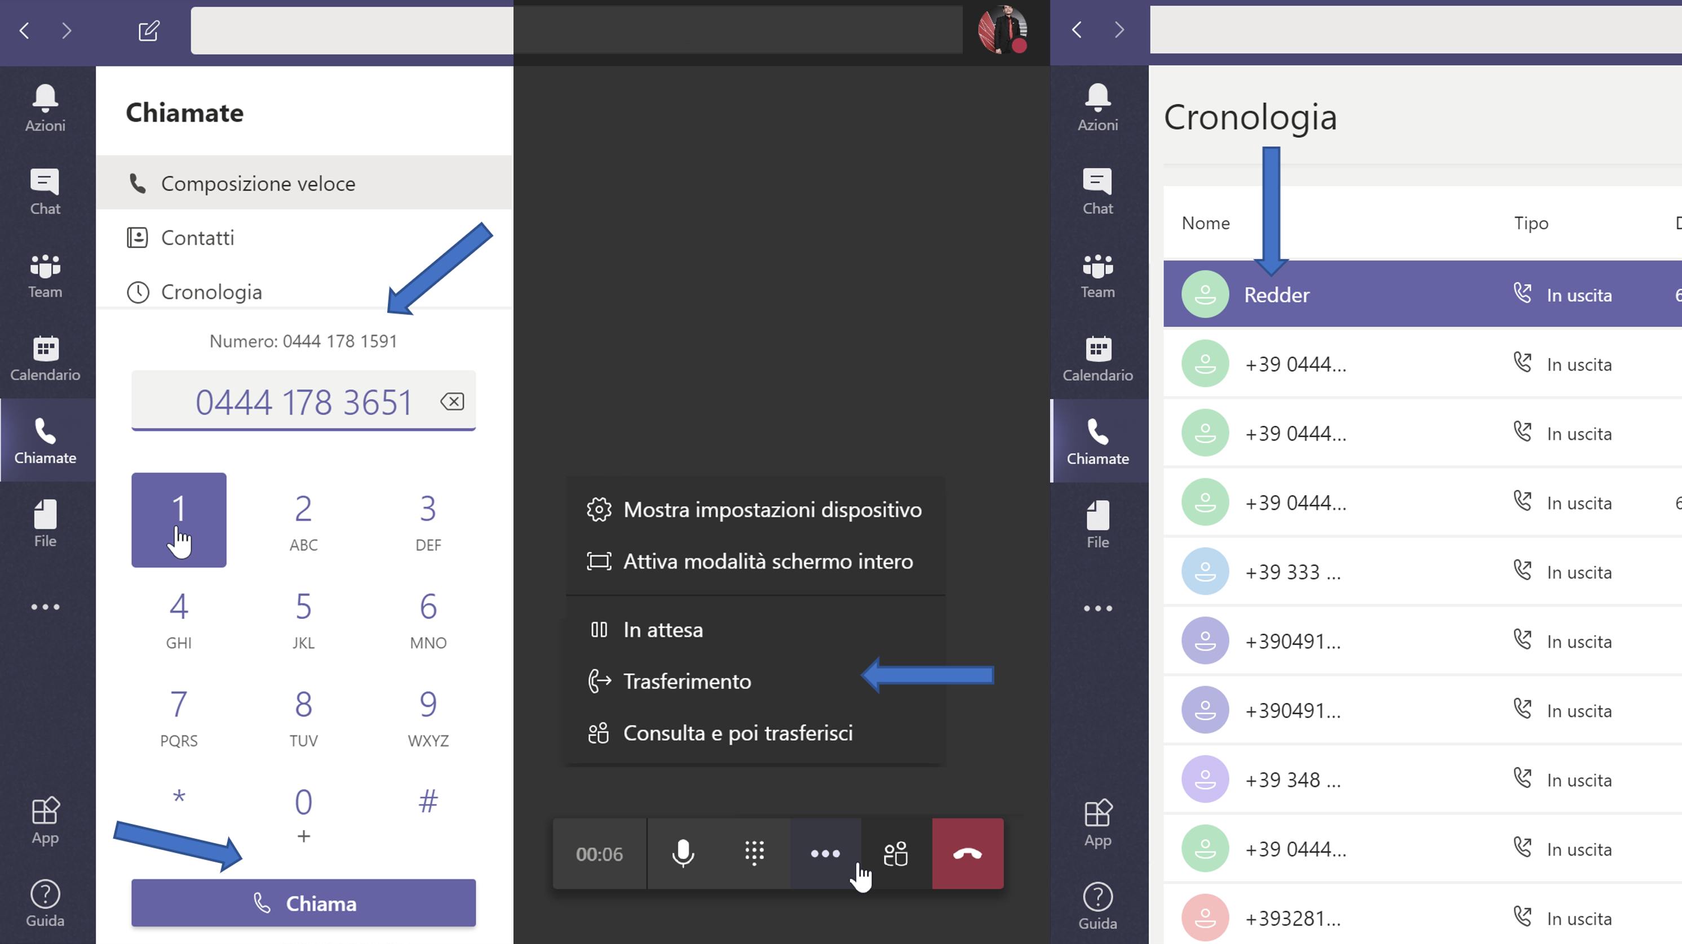Delete a digit using the backspace icon
This screenshot has height=944, width=1682.
tap(452, 401)
